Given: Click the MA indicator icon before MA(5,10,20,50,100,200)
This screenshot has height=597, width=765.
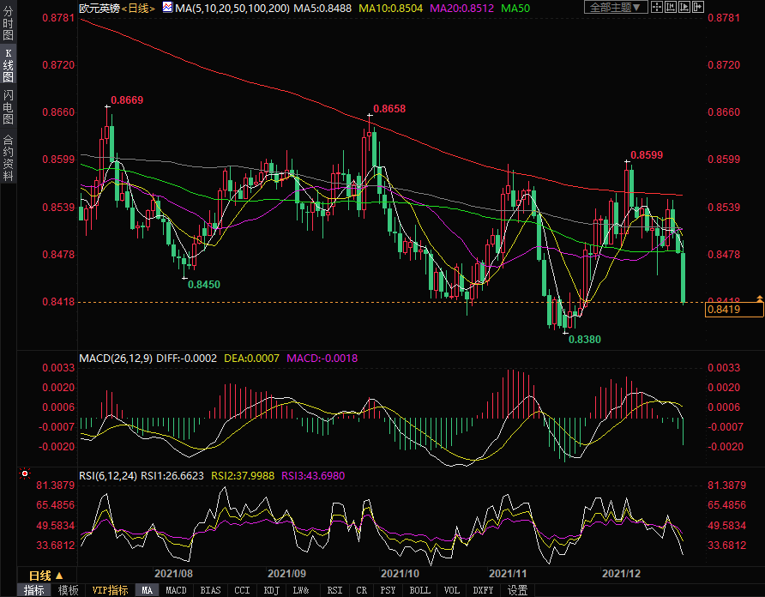Looking at the screenshot, I should point(168,8).
